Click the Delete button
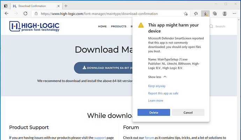The height and width of the screenshot is (140, 241). coord(154,112)
